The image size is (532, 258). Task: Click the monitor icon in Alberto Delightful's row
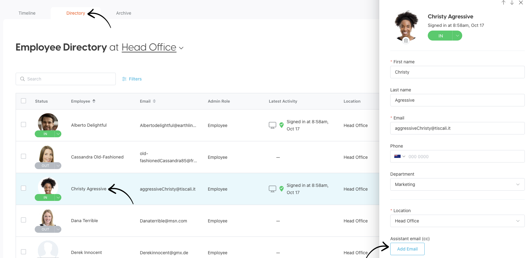[x=272, y=125]
